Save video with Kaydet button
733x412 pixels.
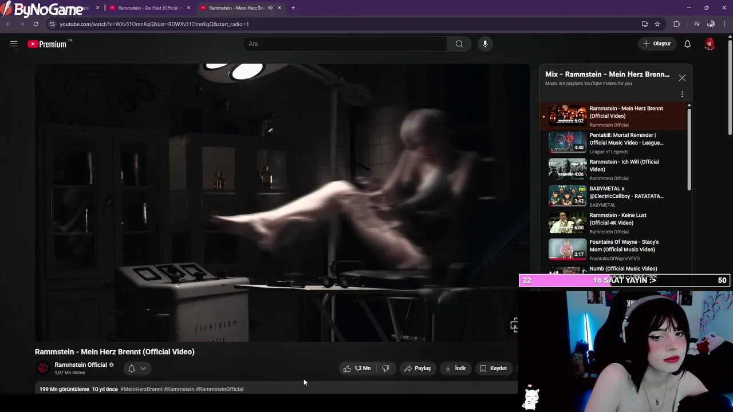point(493,369)
